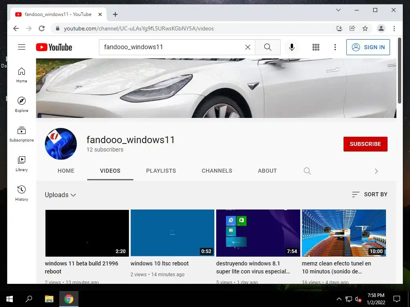Open video title windows 11 beta build 21996 reboot

(81, 267)
